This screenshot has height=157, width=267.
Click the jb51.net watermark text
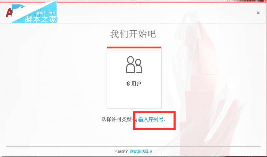(x=46, y=13)
